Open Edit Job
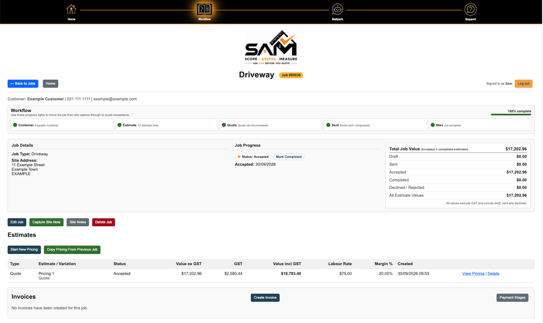The image size is (543, 323). 17,222
